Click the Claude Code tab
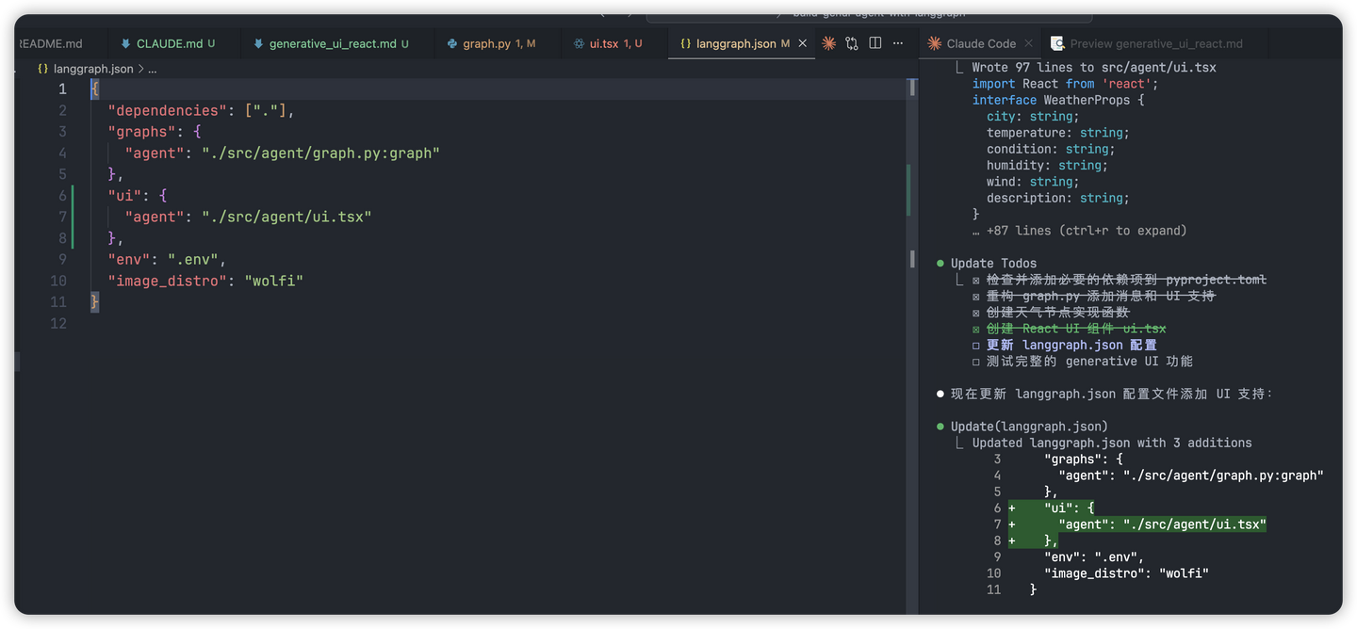 click(980, 43)
